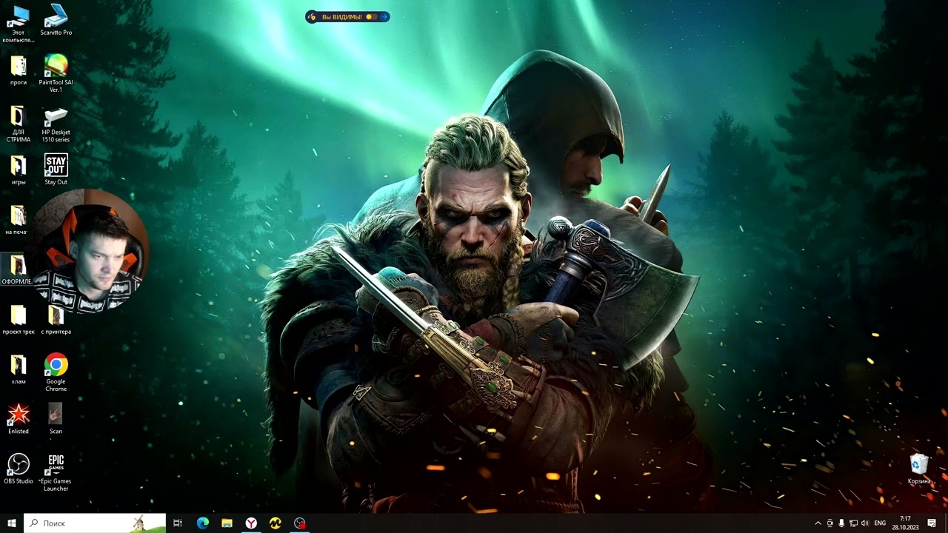Click the Поиск search box in taskbar

(x=95, y=523)
